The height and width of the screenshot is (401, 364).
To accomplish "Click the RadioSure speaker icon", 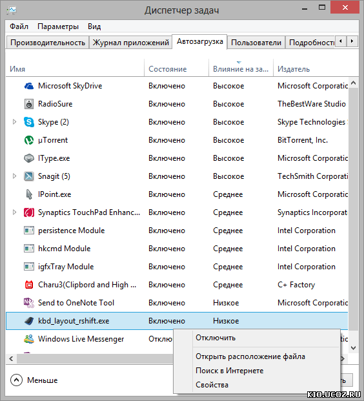I will click(29, 104).
